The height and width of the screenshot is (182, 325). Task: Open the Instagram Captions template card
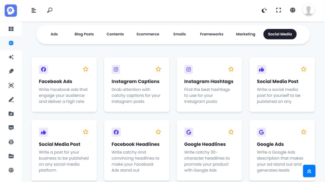click(136, 85)
